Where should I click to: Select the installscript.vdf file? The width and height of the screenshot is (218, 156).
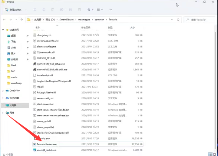[x=45, y=75]
